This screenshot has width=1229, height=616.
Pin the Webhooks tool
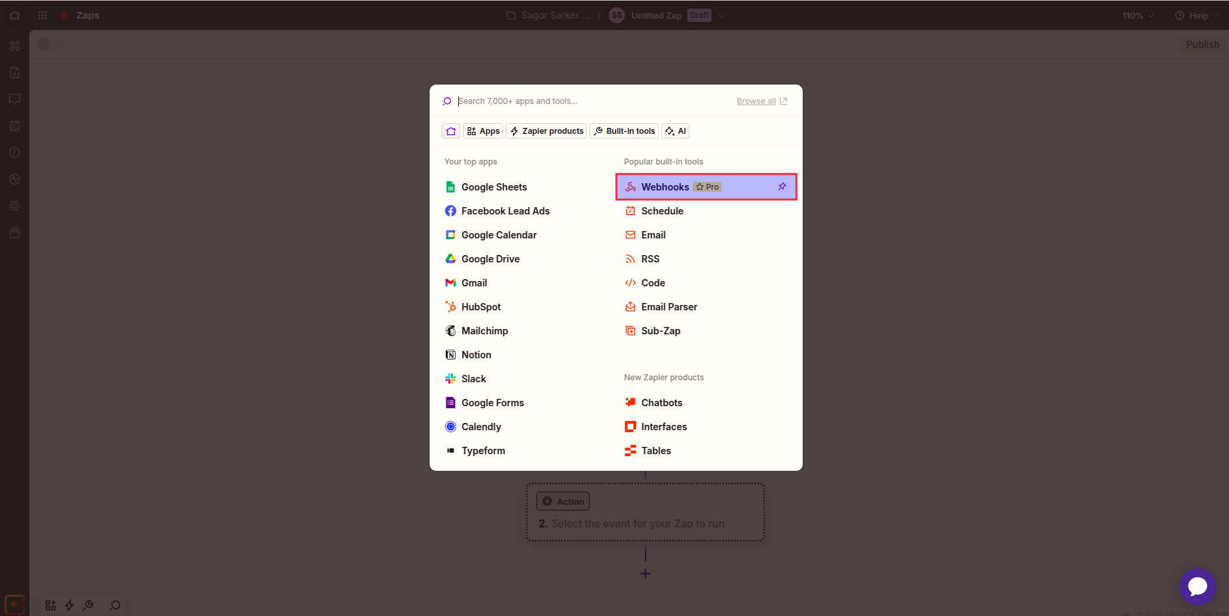click(x=782, y=186)
